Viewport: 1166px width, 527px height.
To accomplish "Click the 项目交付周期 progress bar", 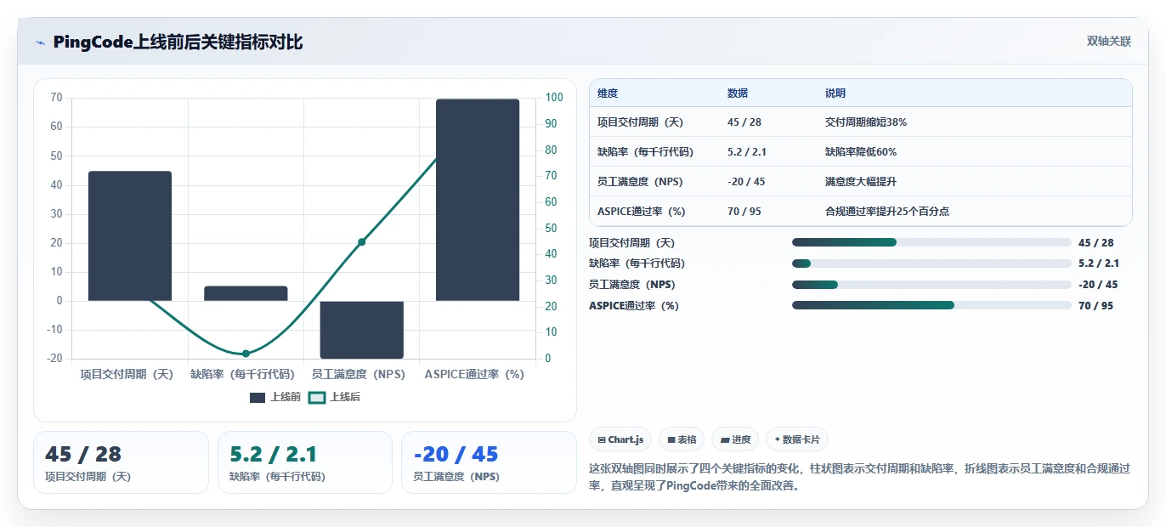I will tap(931, 242).
